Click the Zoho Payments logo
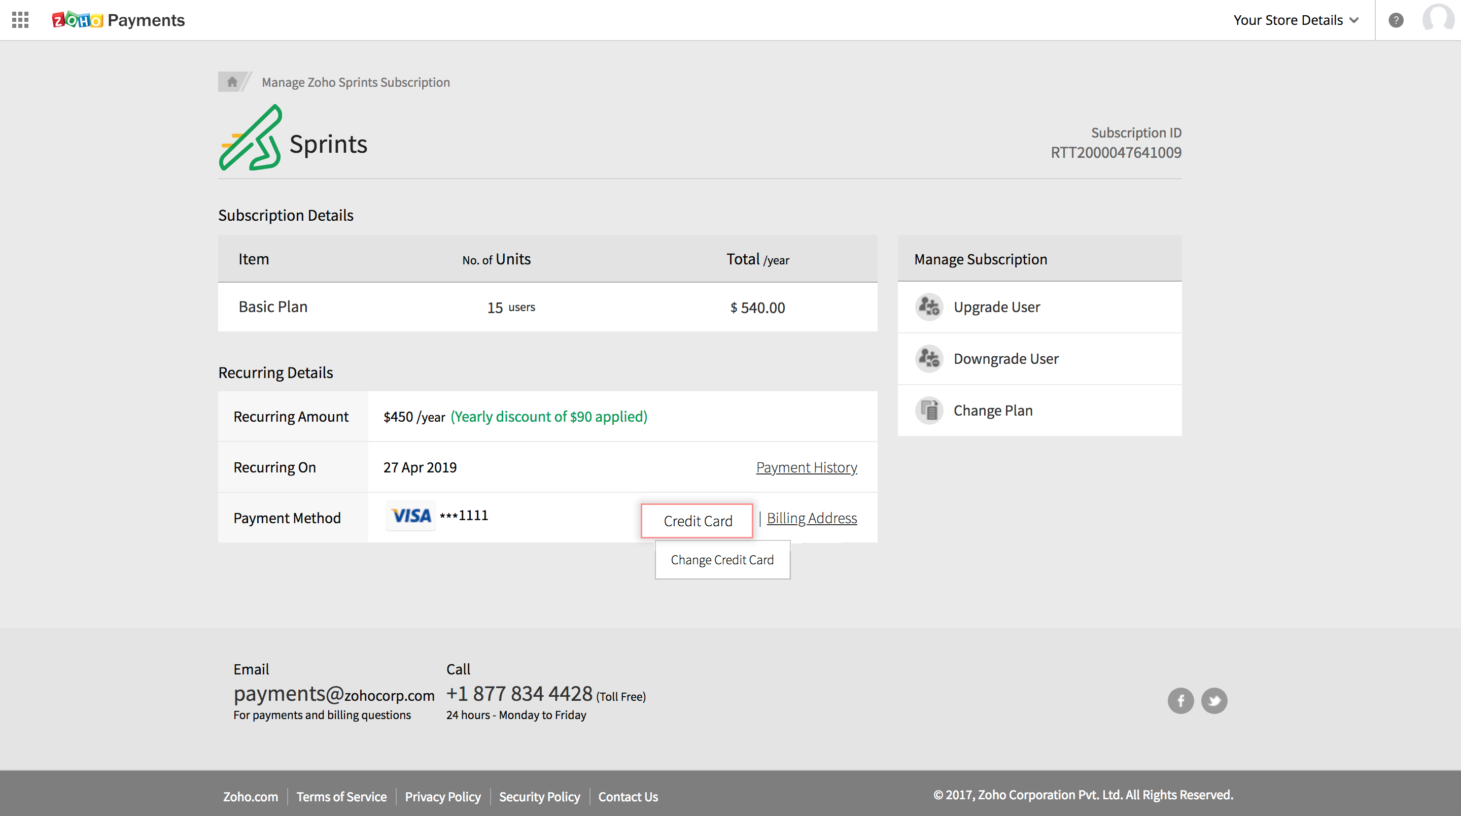The width and height of the screenshot is (1461, 816). tap(118, 20)
